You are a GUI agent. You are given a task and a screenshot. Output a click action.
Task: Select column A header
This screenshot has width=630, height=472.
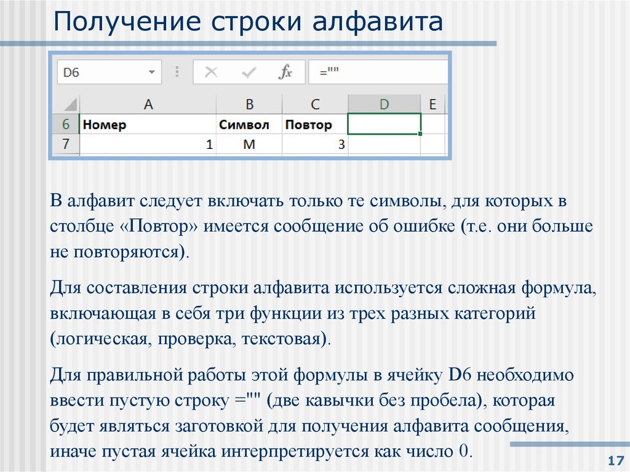tap(148, 103)
